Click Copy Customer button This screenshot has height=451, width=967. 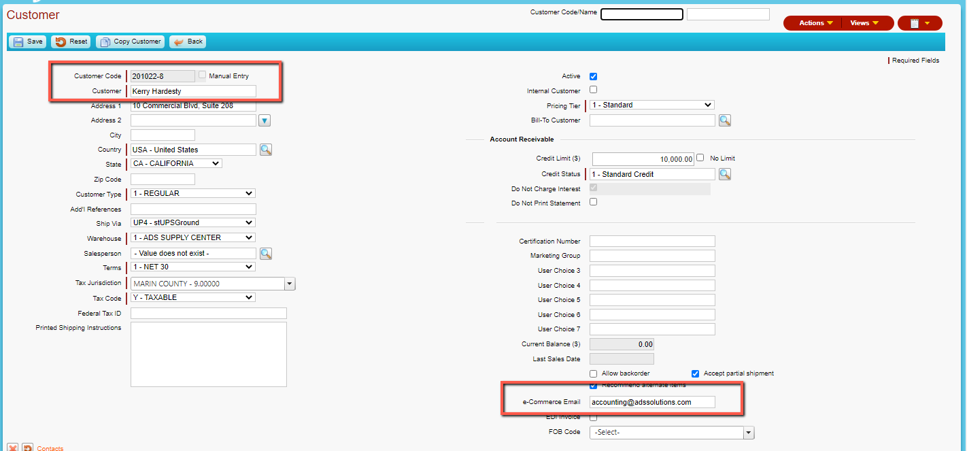(130, 41)
